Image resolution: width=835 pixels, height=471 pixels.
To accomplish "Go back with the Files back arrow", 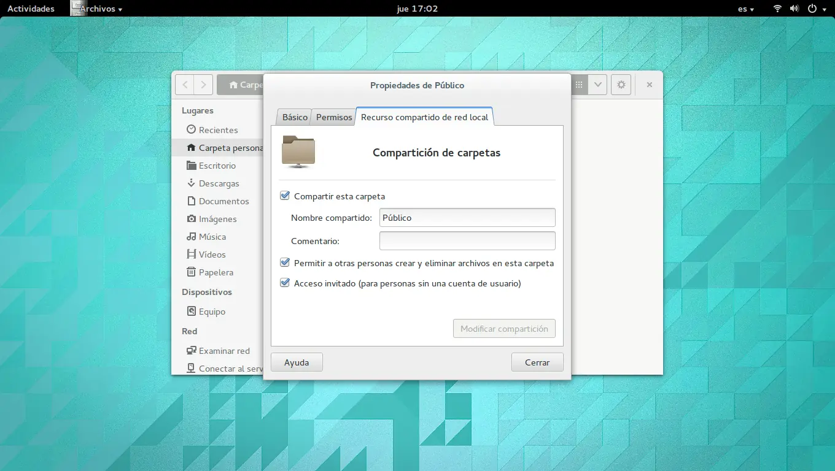I will coord(185,85).
